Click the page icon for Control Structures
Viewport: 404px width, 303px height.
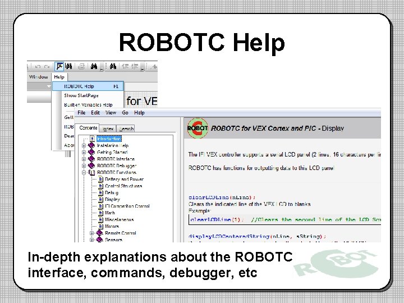[101, 186]
